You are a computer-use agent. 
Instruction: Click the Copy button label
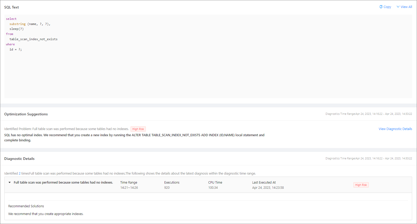[387, 7]
